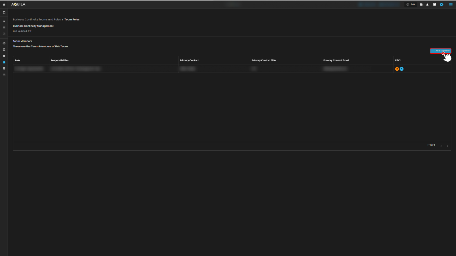Open the documentation book icon
456x256 pixels.
pyautogui.click(x=434, y=4)
